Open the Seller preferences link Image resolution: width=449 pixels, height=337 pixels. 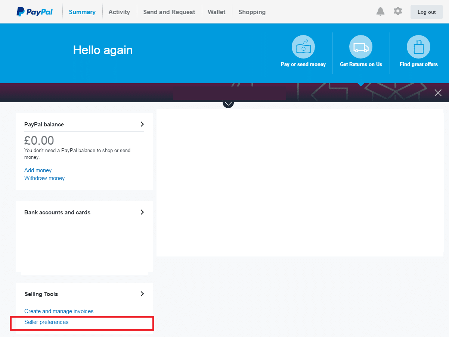tap(46, 322)
